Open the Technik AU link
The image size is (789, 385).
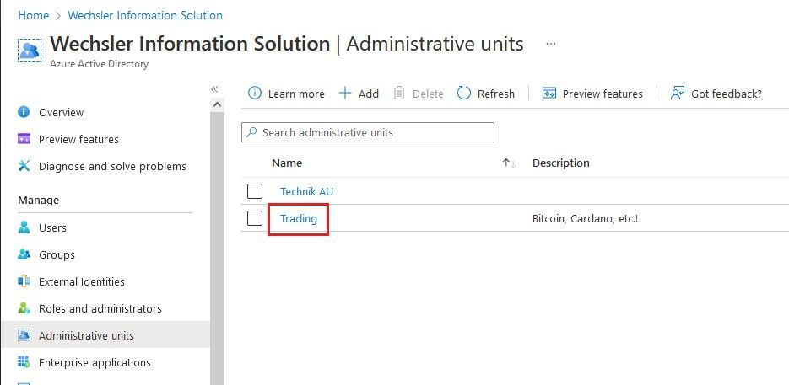pyautogui.click(x=306, y=191)
